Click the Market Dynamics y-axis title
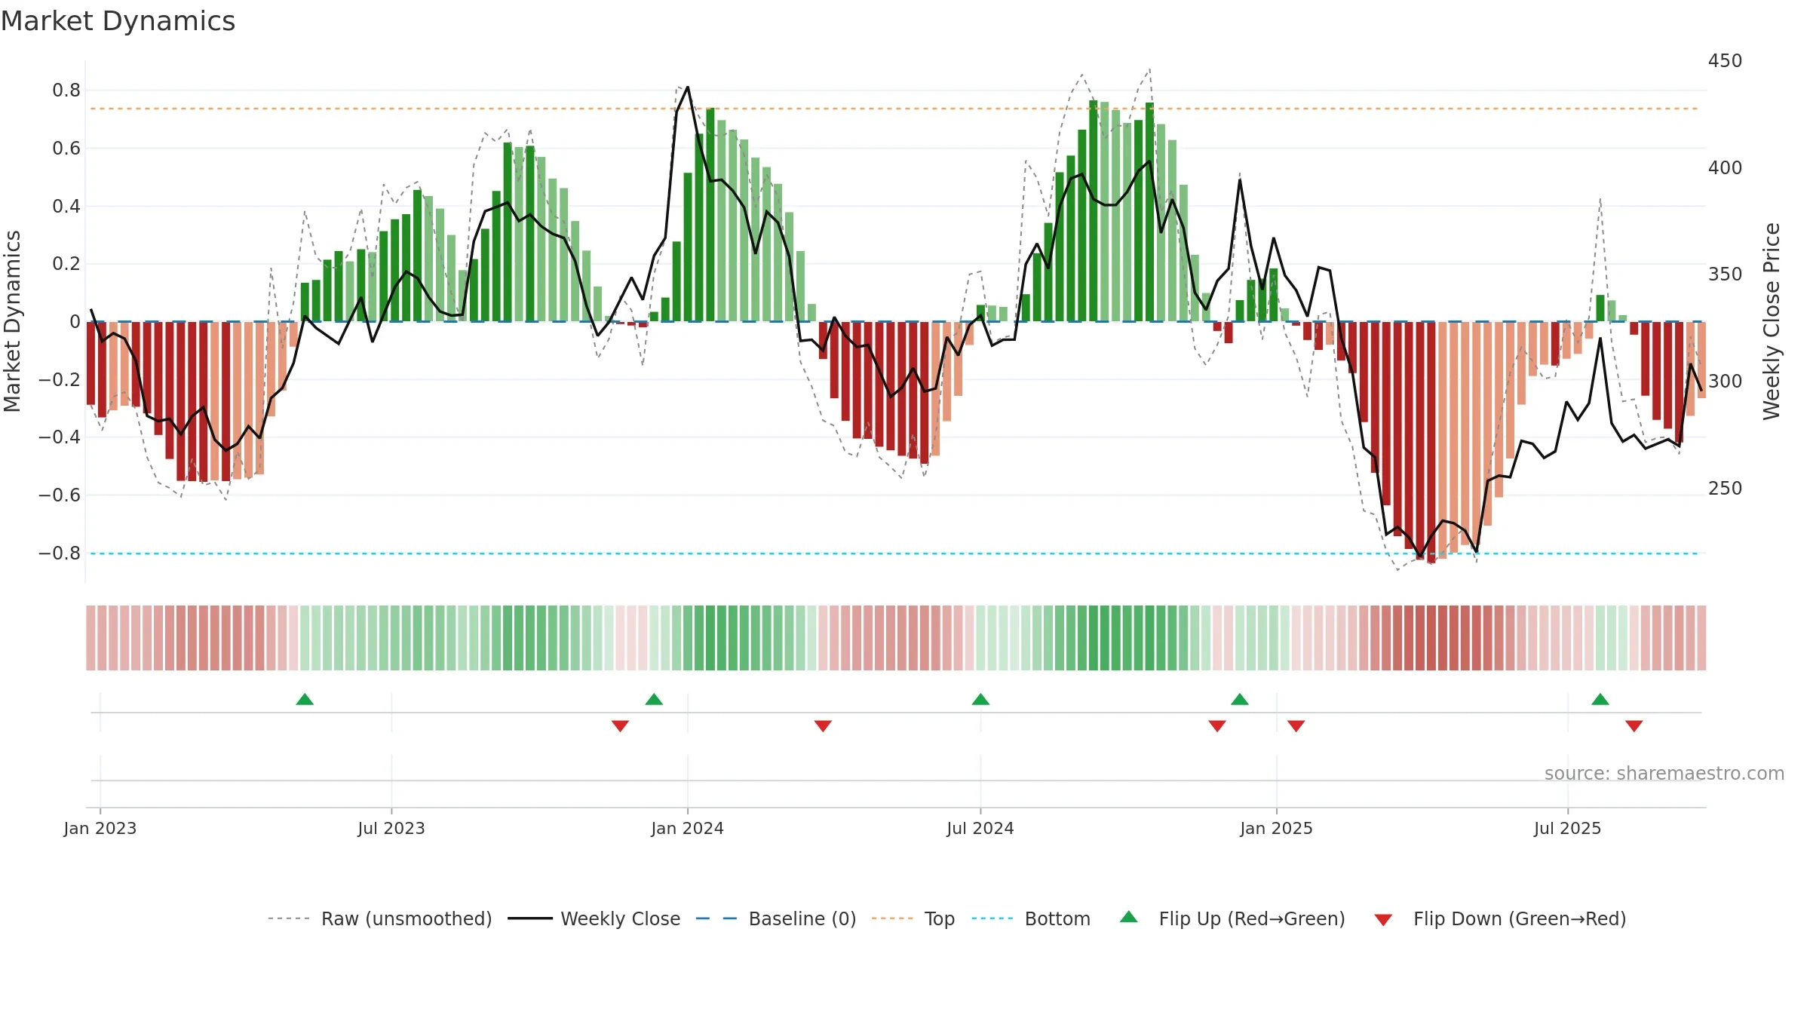This screenshot has height=1018, width=1810. (x=12, y=321)
